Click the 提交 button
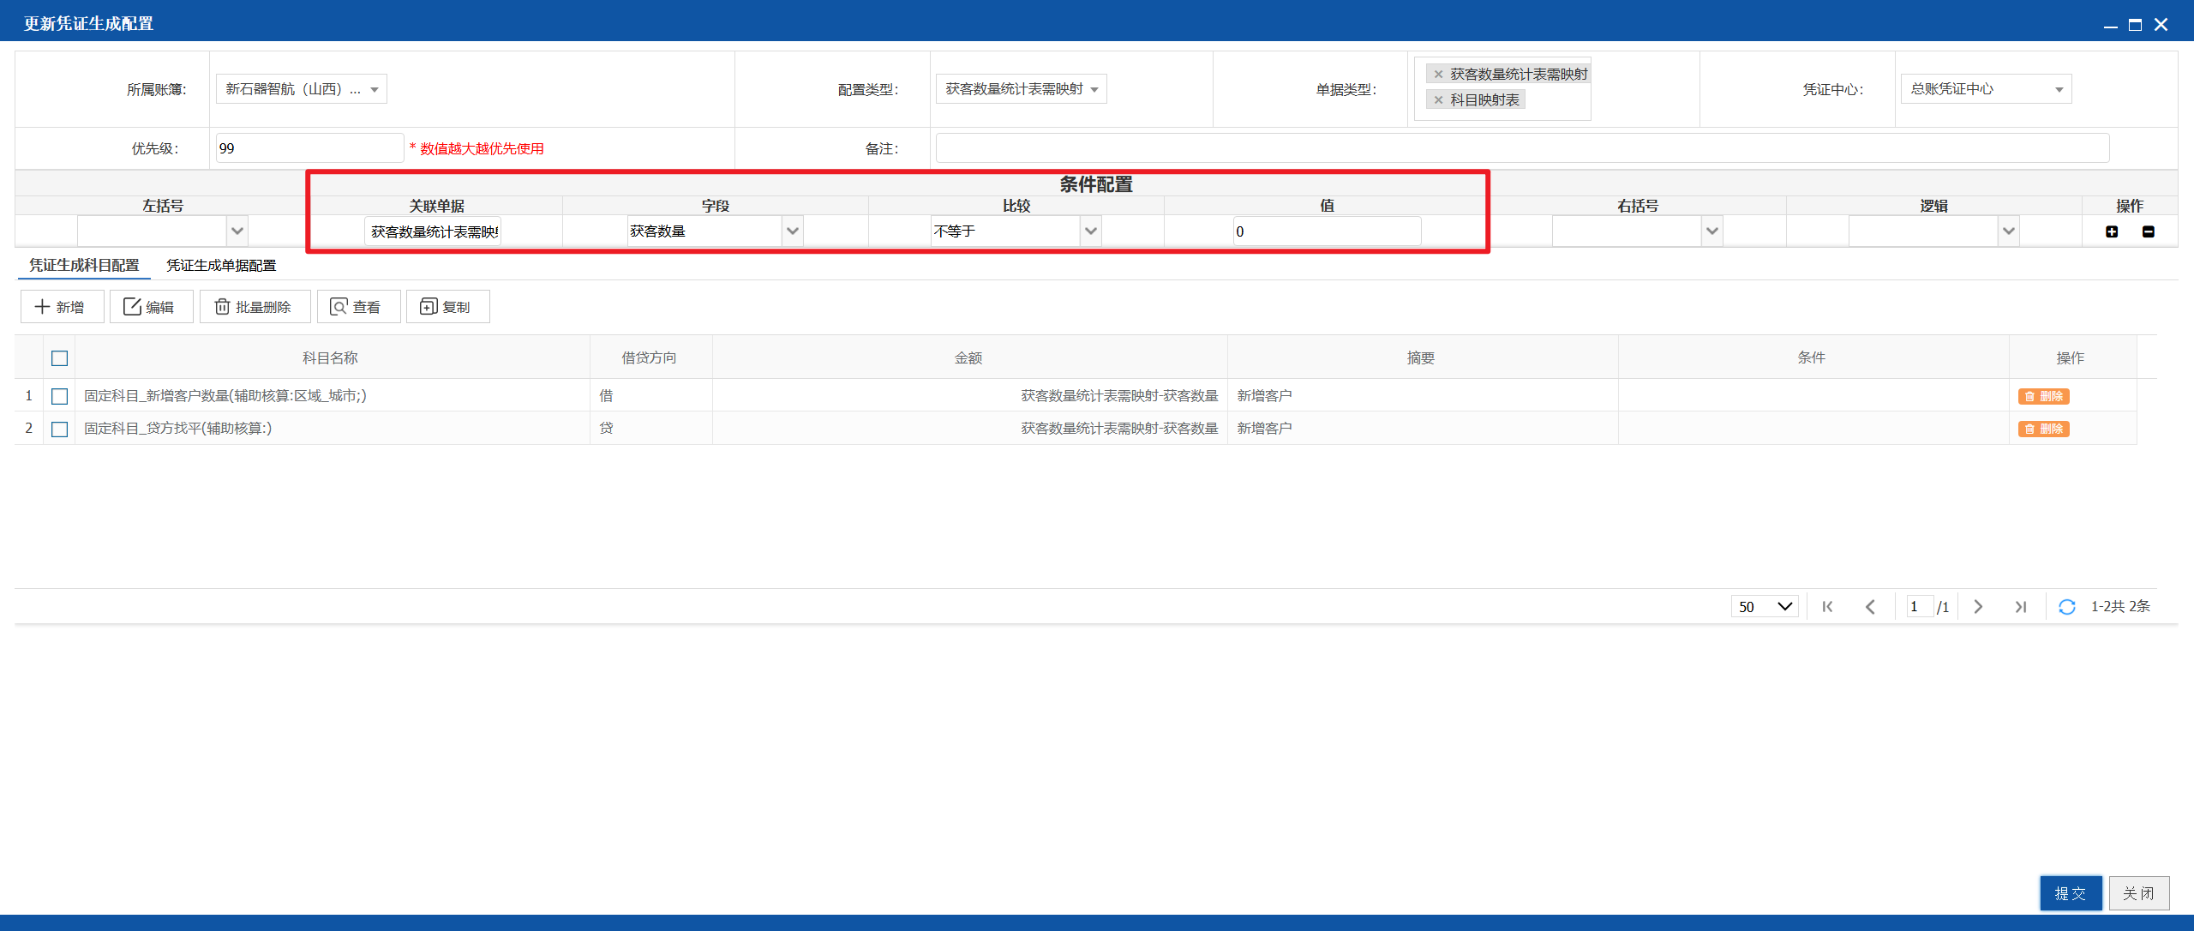This screenshot has width=2194, height=931. (x=2071, y=893)
